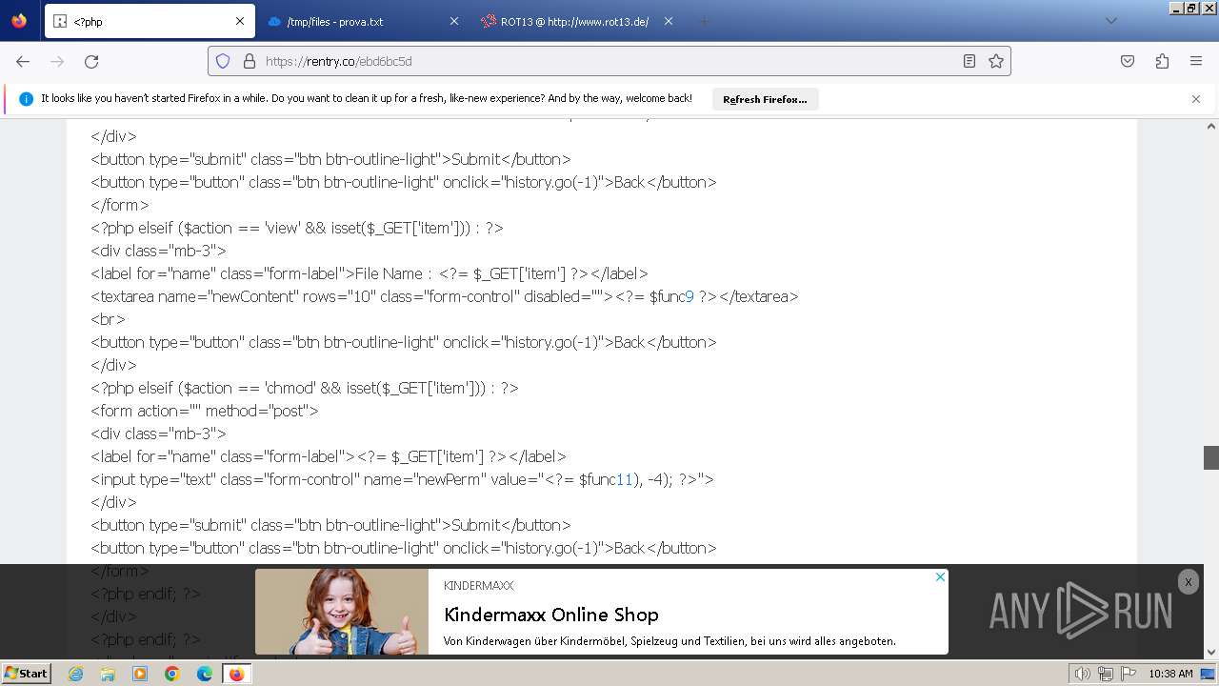The image size is (1219, 686).
Task: Select Firefox taskbar button
Action: point(236,674)
